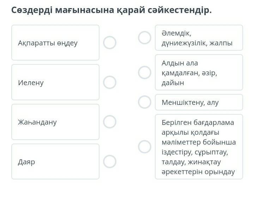Image resolution: width=254 pixels, height=197 pixels.
Task: Select the connector circle beside Даяр
Action: coord(110,161)
